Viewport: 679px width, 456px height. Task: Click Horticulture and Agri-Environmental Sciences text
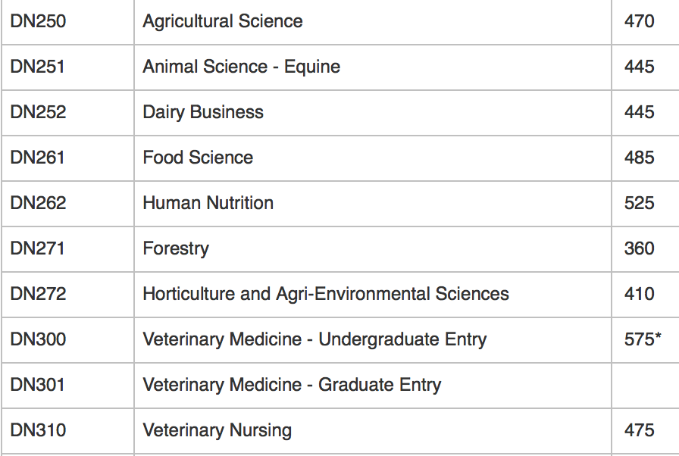click(x=326, y=294)
